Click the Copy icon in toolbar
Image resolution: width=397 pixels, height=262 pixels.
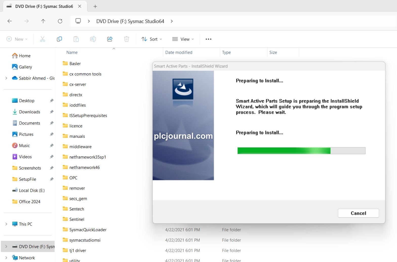(x=59, y=39)
